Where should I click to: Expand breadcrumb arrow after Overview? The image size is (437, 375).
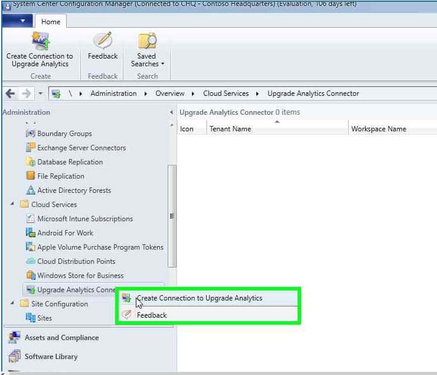[193, 94]
